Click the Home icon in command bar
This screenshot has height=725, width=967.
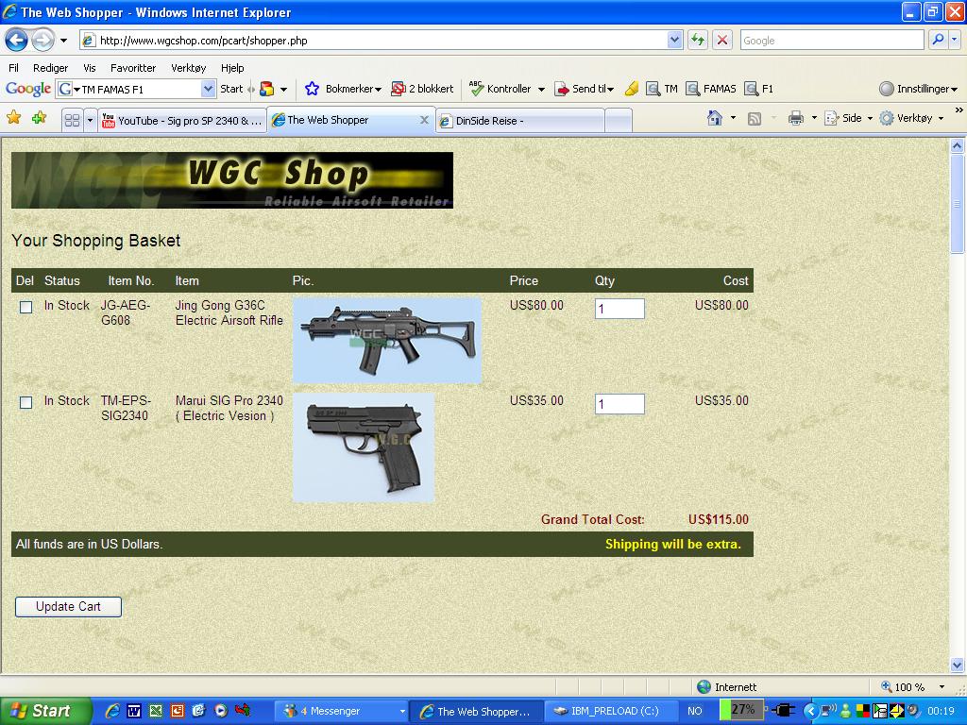(714, 118)
